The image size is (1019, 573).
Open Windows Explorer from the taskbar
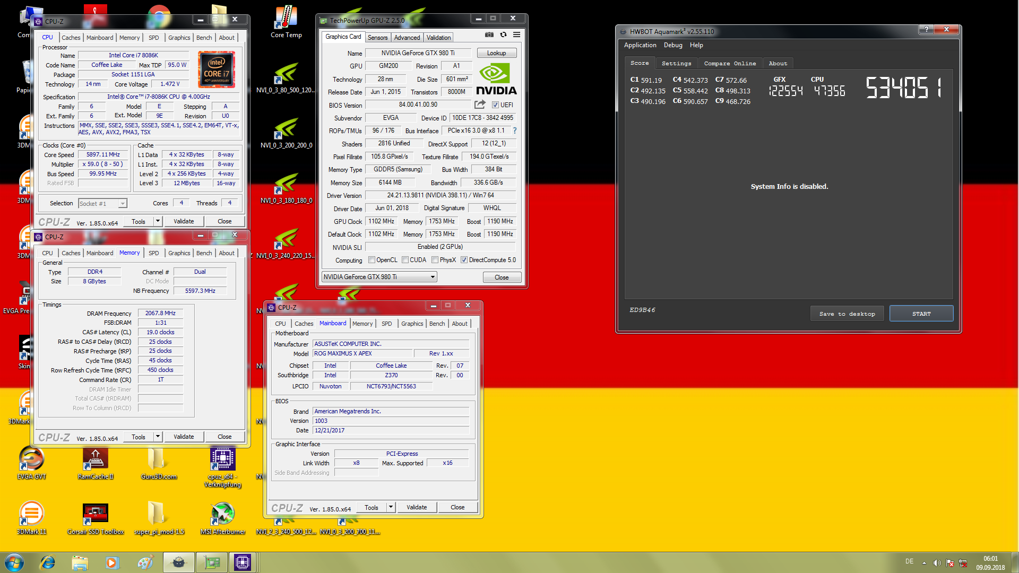pyautogui.click(x=80, y=562)
